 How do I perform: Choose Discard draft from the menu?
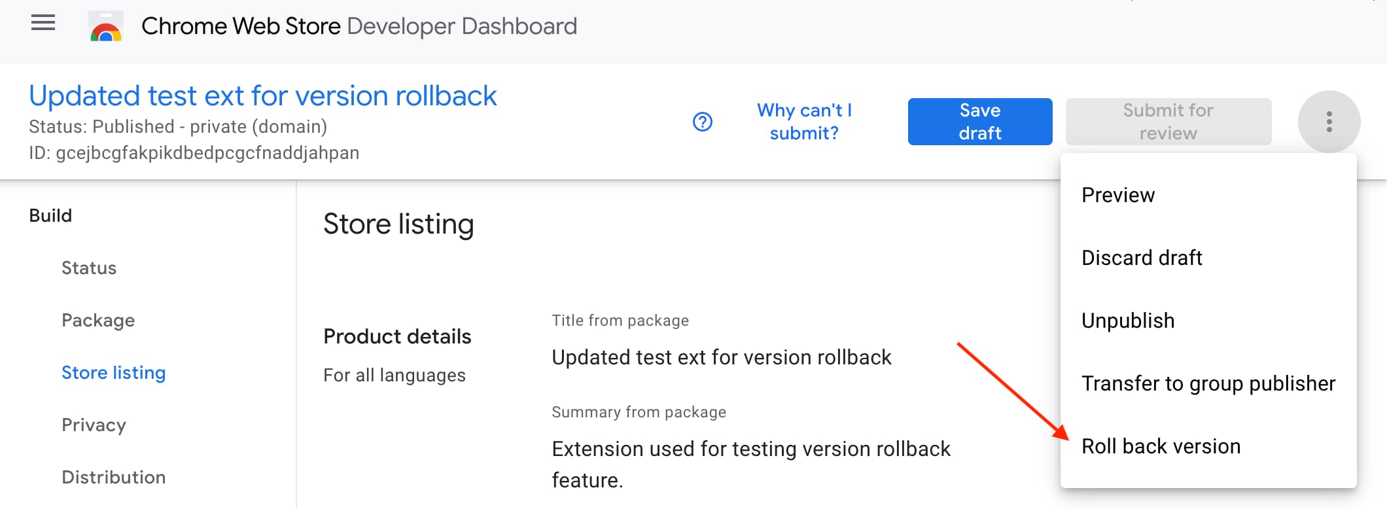point(1142,257)
